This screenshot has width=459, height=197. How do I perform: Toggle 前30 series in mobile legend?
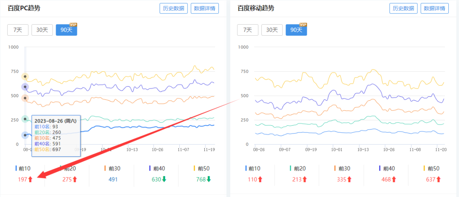point(341,169)
